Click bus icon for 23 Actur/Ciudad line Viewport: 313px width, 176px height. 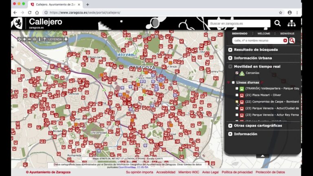[x=242, y=108]
